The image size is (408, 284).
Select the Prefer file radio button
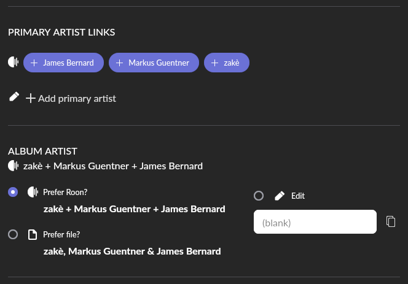click(13, 234)
